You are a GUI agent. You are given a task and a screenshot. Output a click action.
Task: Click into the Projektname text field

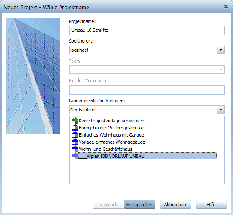(147, 30)
